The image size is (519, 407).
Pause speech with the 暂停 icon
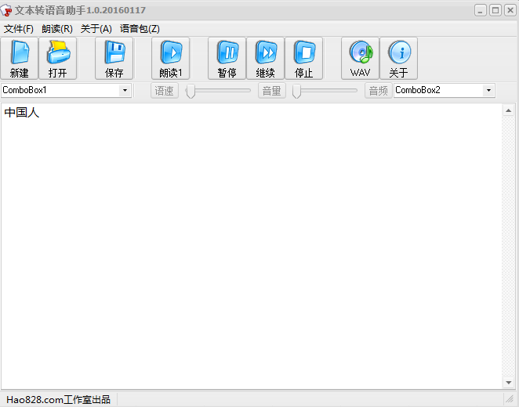(x=227, y=58)
